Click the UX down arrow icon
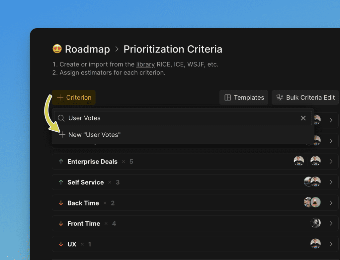The width and height of the screenshot is (340, 260). 61,244
